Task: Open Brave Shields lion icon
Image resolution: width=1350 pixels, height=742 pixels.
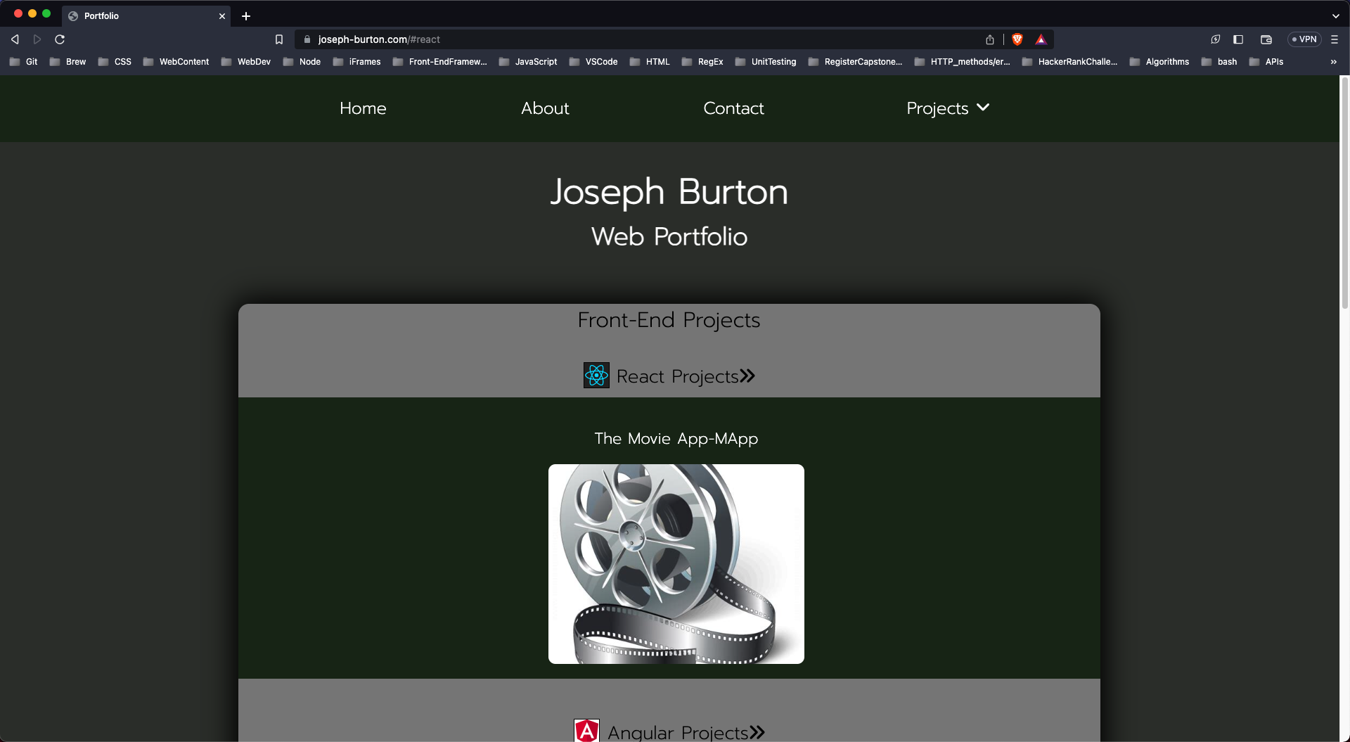Action: [x=1017, y=39]
